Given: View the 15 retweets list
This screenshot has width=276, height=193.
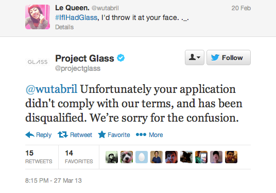Looking at the screenshot, I should click(39, 157).
